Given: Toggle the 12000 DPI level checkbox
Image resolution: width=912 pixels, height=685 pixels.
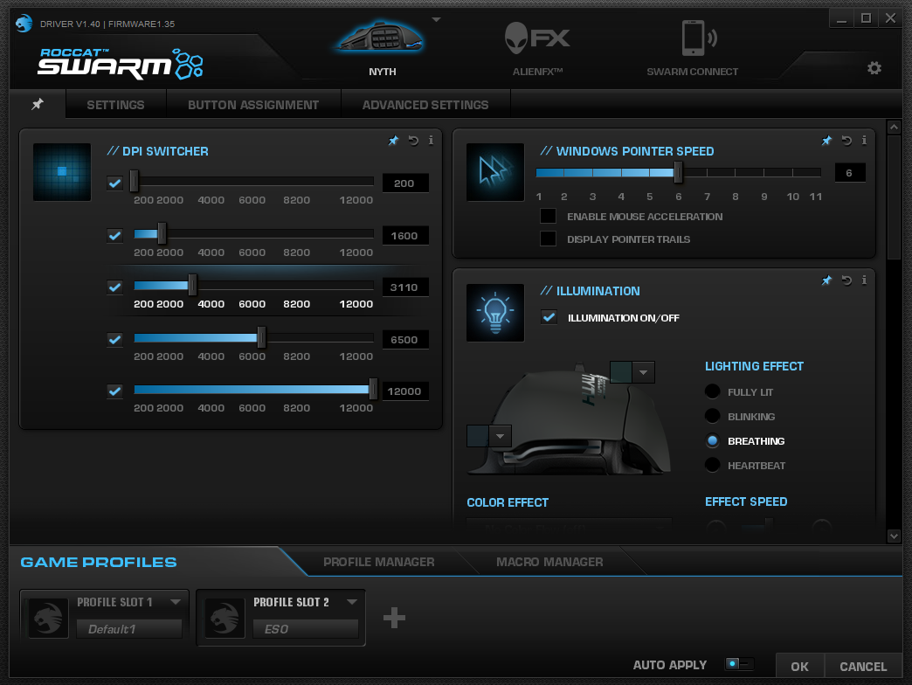Looking at the screenshot, I should (114, 391).
